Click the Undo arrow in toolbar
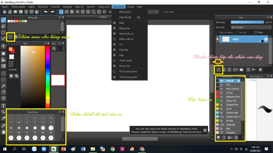Screen dimensions: 273x153 tap(46, 12)
